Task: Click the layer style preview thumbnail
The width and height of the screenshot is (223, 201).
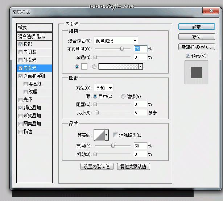Action: click(196, 72)
